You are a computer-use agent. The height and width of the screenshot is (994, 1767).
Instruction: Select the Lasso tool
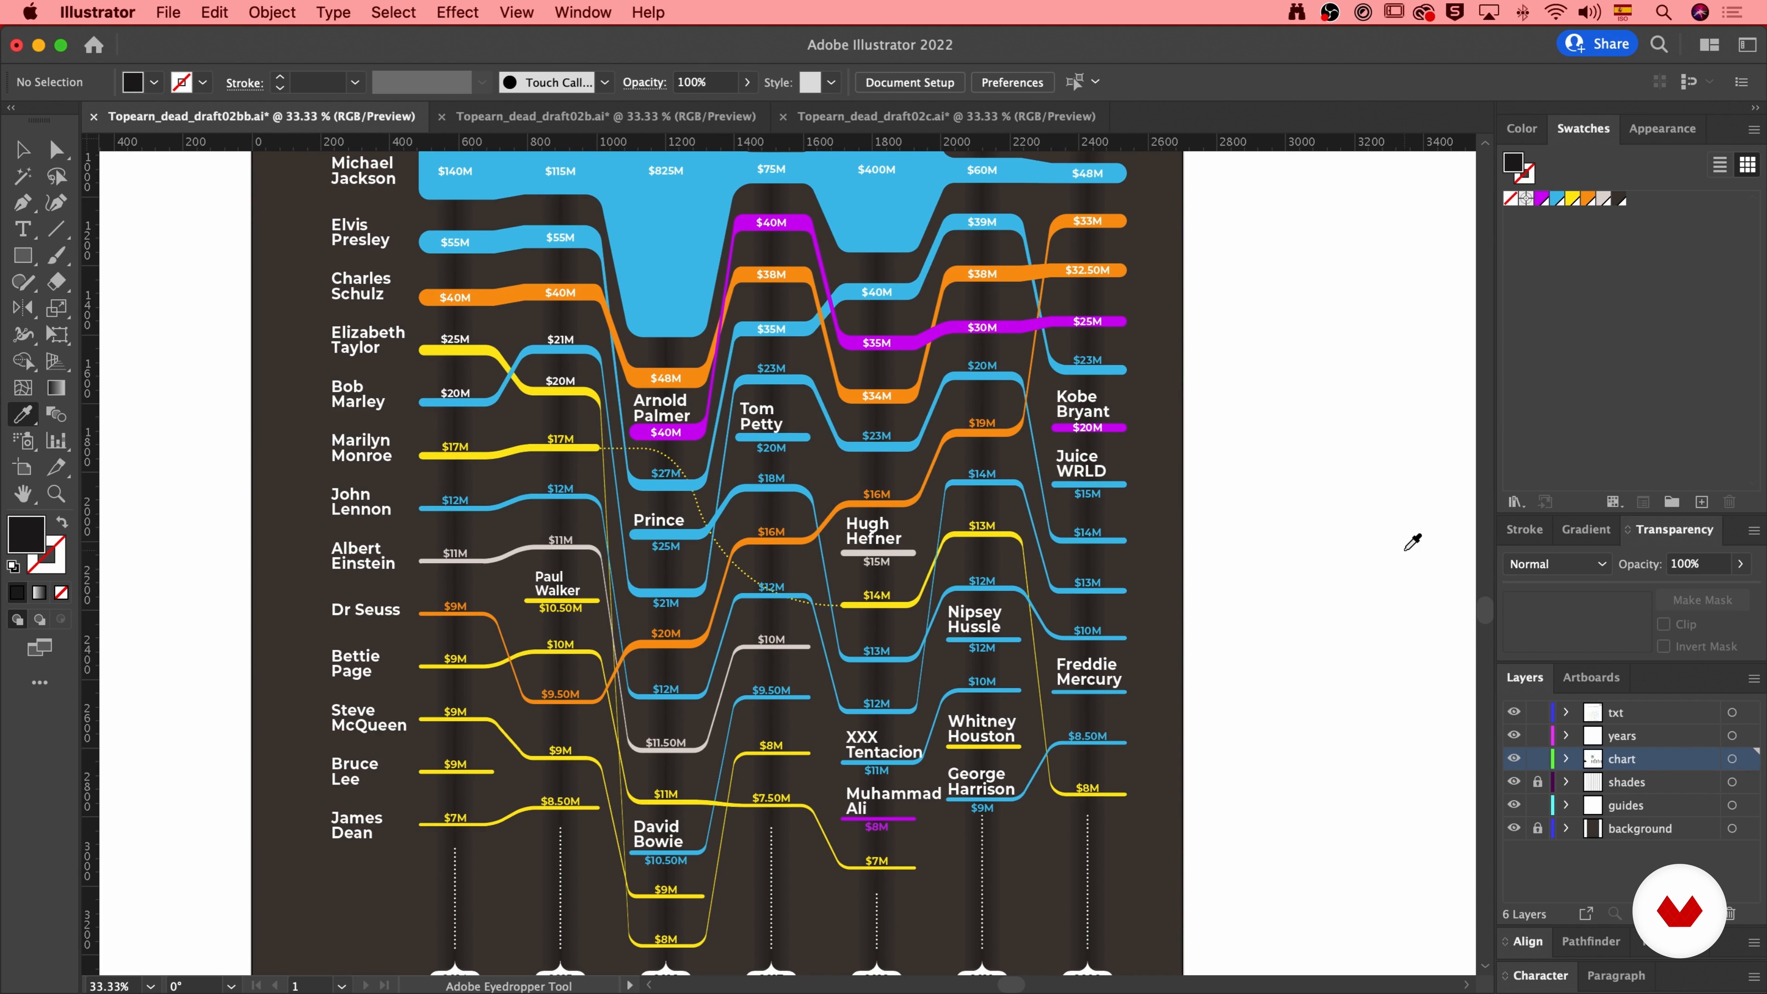click(56, 176)
